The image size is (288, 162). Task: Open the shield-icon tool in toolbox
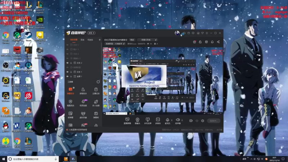point(70,103)
